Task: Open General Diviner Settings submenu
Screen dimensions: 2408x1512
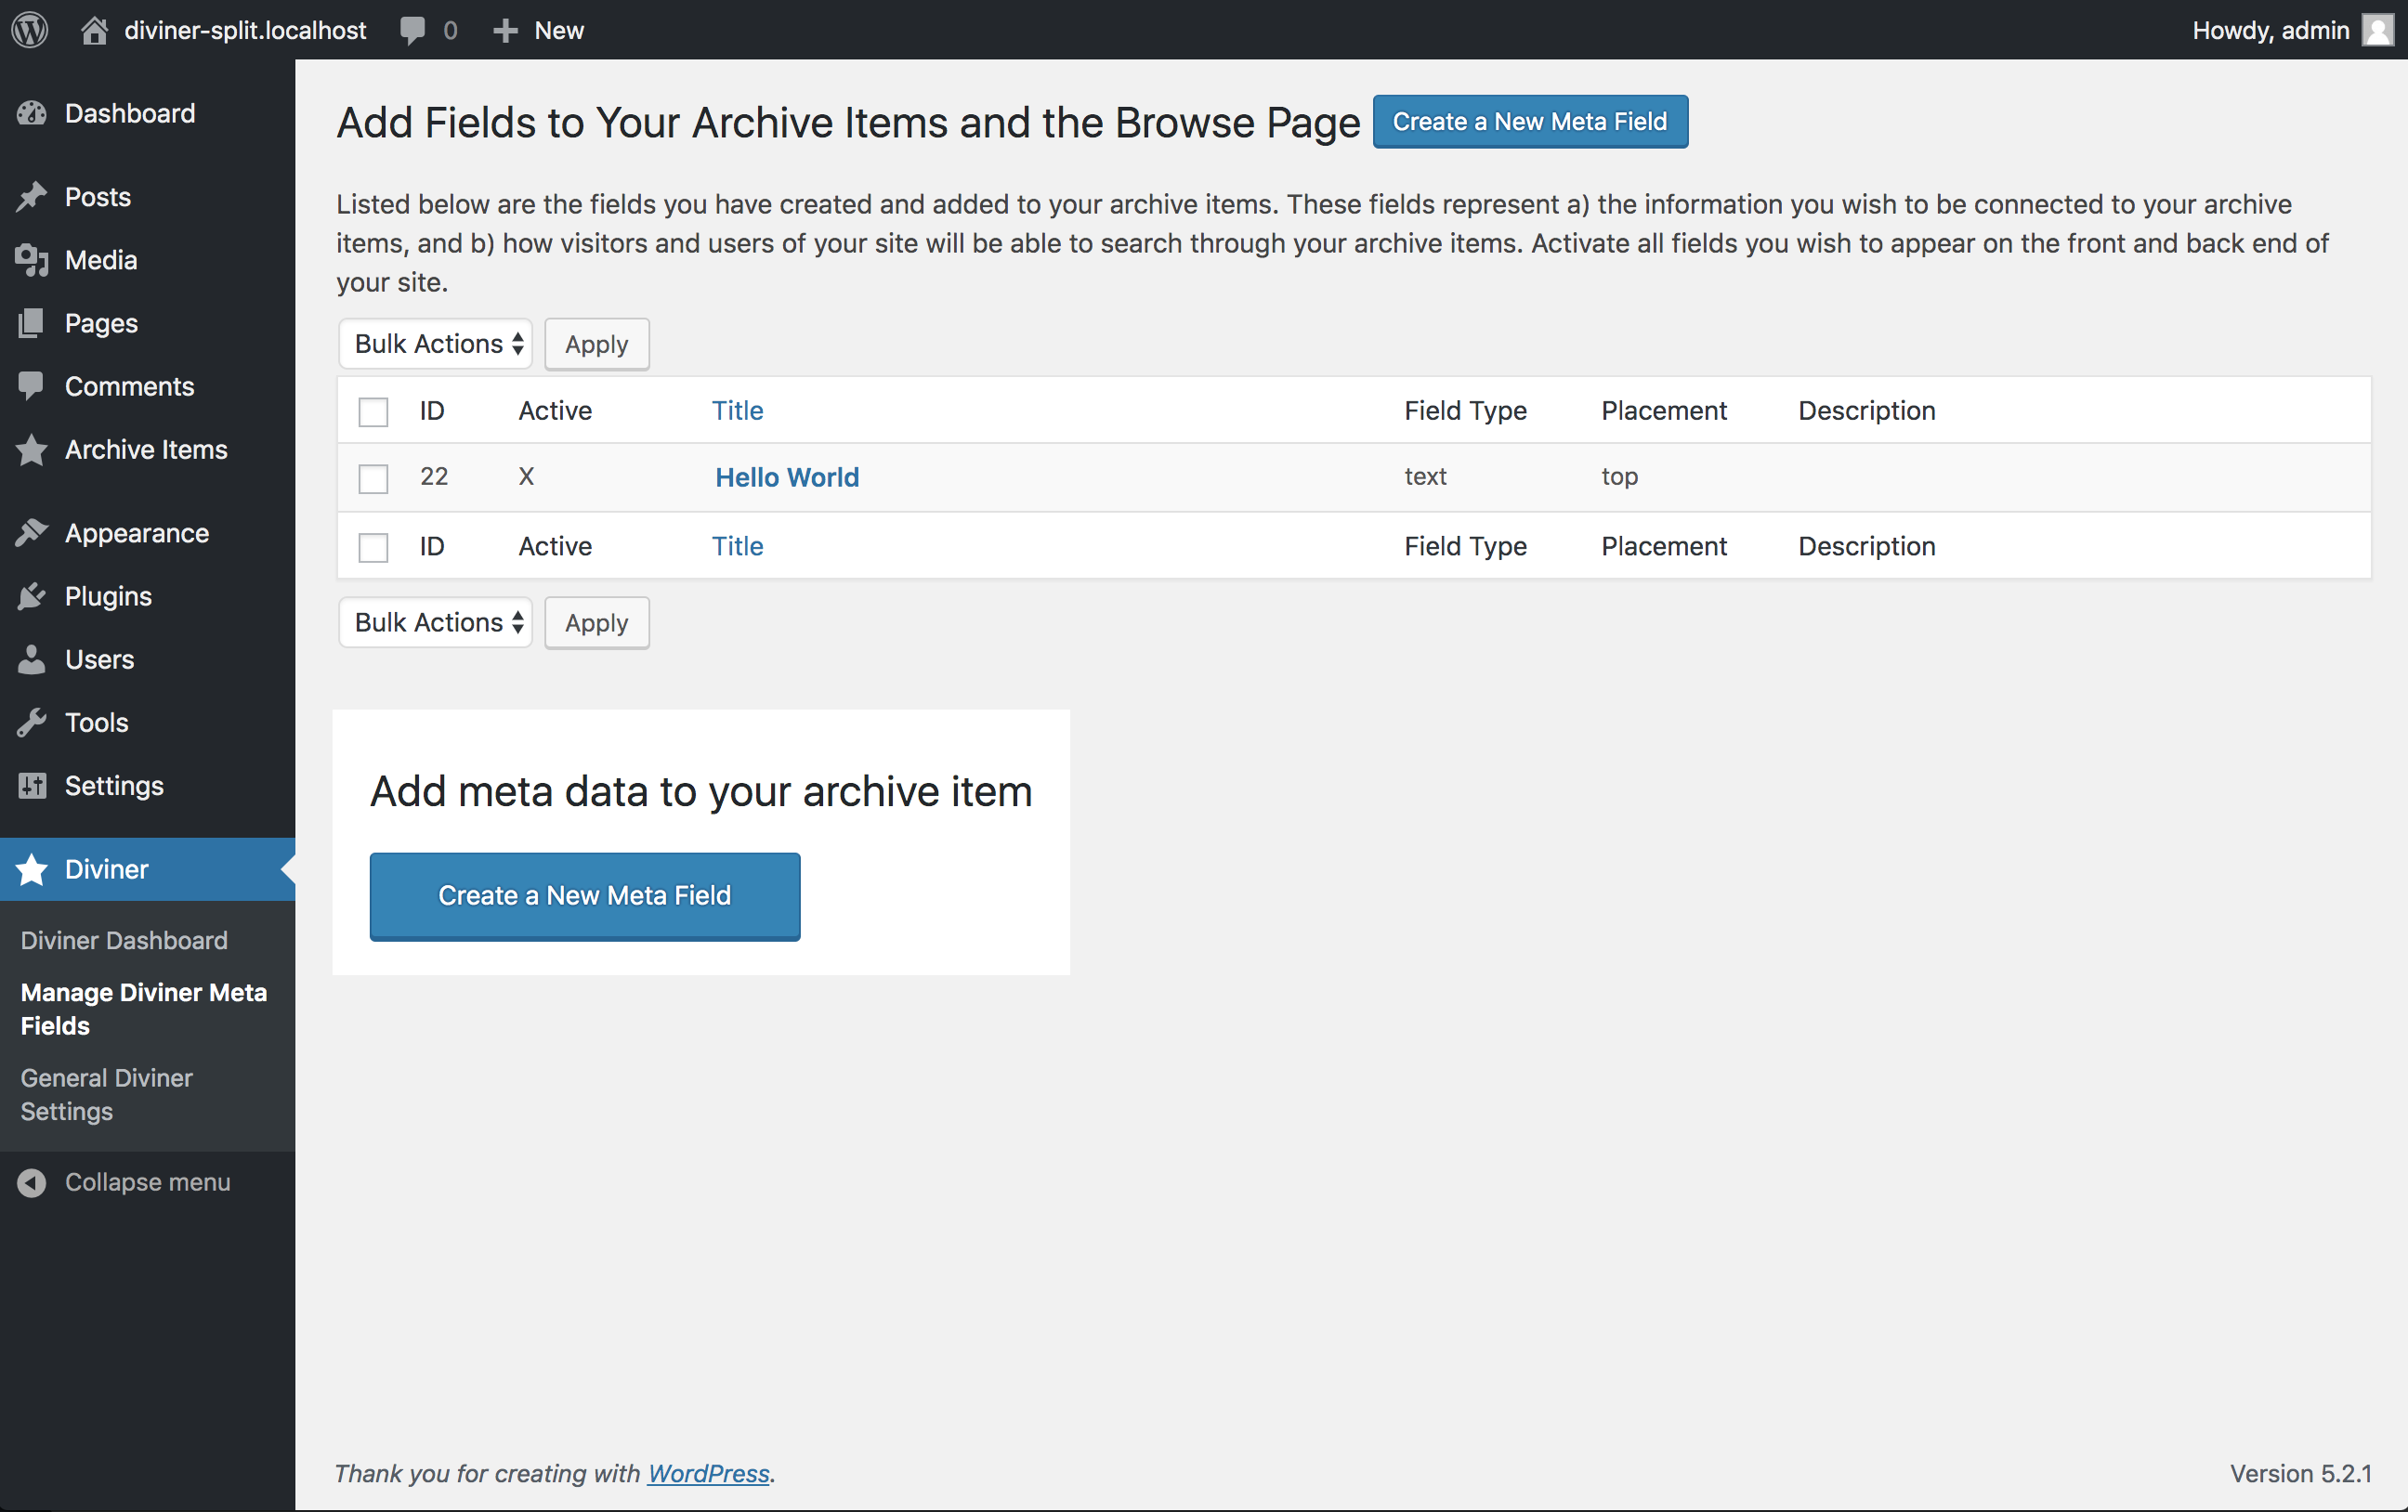Action: [107, 1095]
